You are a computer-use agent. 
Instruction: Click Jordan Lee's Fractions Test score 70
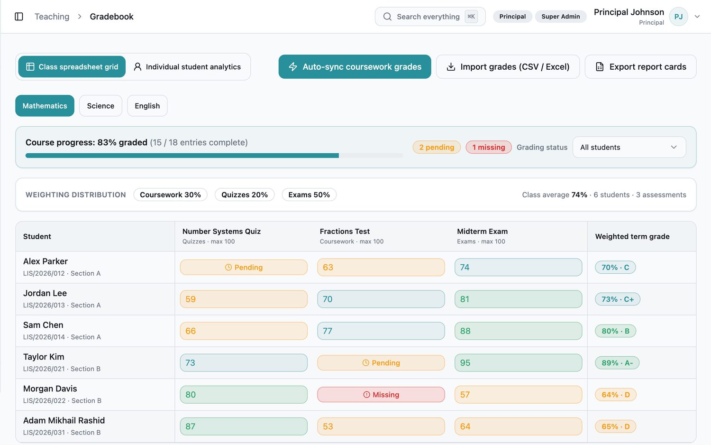pyautogui.click(x=381, y=299)
